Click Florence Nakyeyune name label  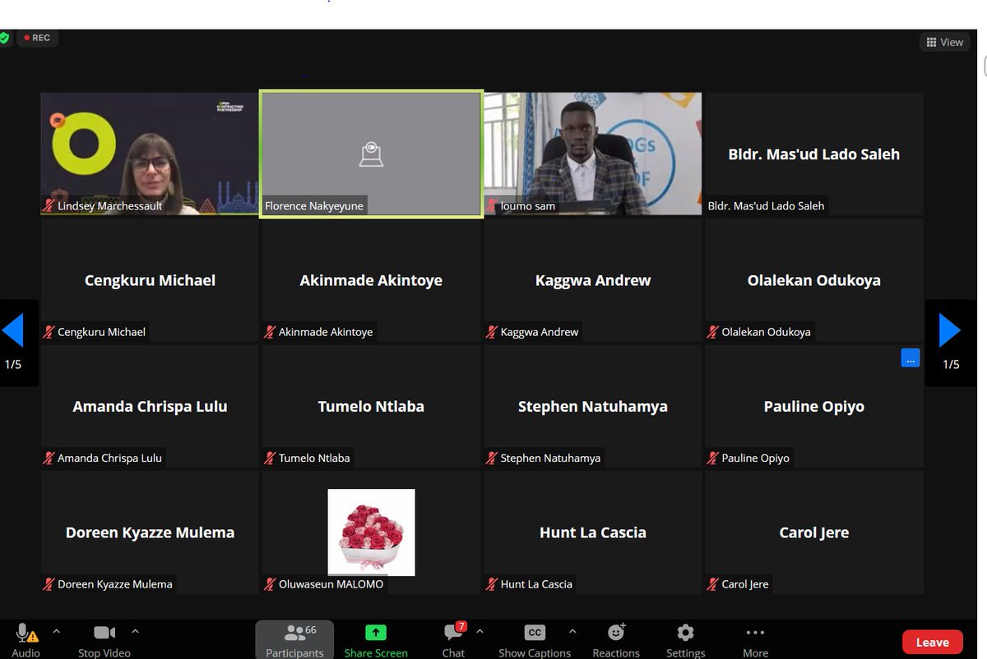tap(314, 206)
